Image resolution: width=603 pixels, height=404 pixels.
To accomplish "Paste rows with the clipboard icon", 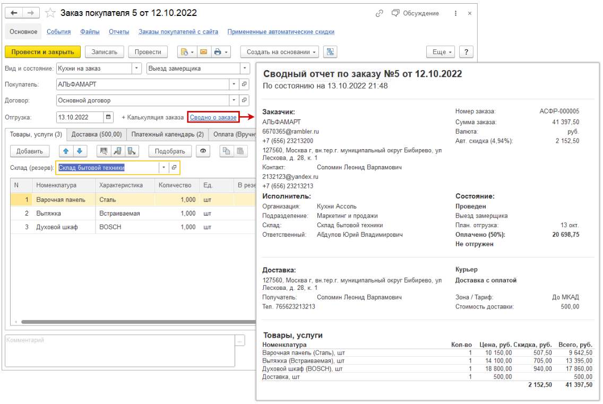I will pyautogui.click(x=240, y=151).
